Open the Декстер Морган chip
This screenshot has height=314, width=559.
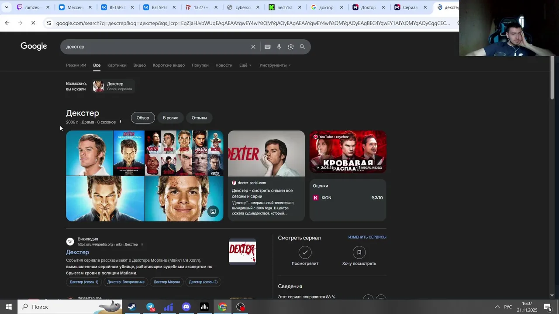[x=167, y=282]
